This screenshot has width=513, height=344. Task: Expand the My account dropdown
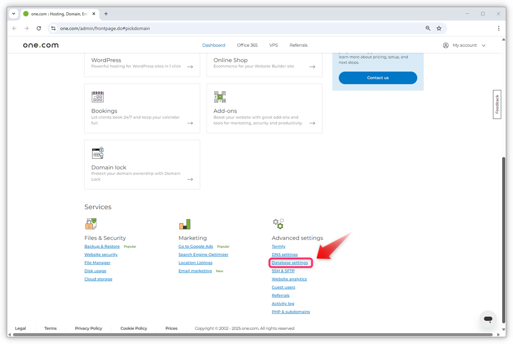tap(464, 45)
